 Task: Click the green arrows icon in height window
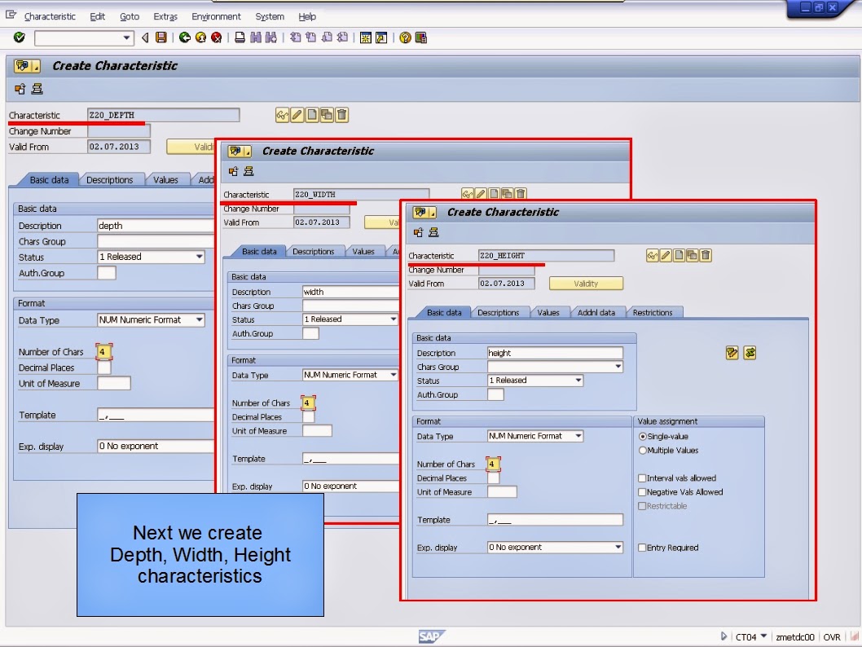(750, 353)
